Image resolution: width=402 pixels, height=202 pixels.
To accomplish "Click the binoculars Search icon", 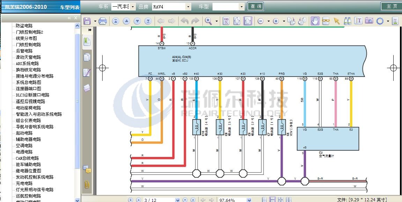I will (x=348, y=21).
